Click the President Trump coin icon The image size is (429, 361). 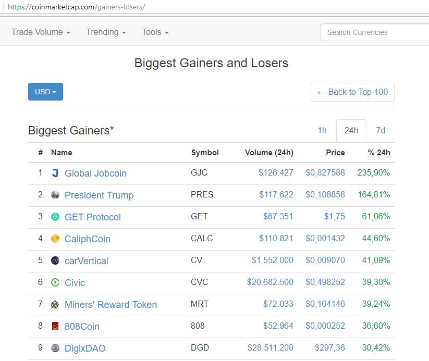[x=55, y=195]
